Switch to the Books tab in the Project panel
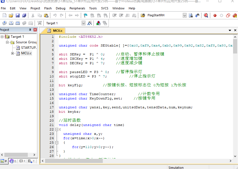The height and width of the screenshot is (169, 238). 13,161
